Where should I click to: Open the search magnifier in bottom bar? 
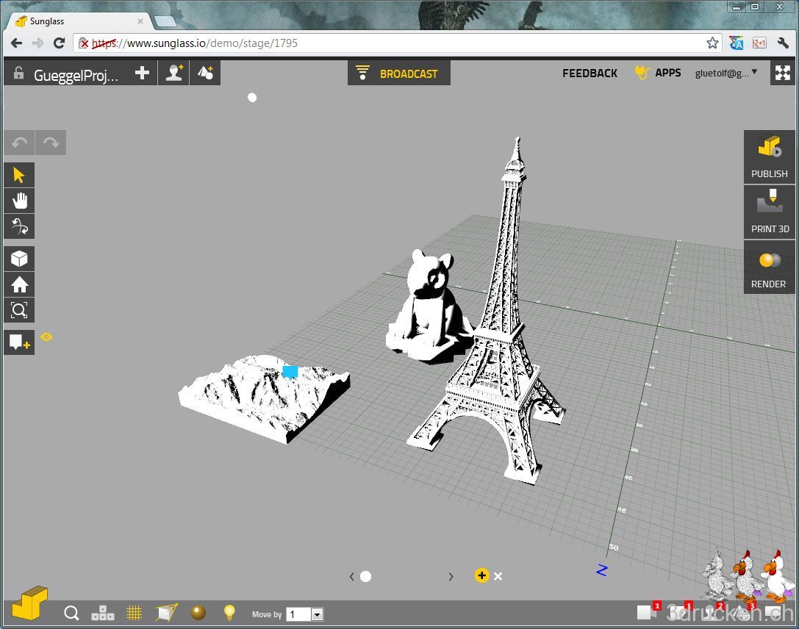click(x=71, y=614)
